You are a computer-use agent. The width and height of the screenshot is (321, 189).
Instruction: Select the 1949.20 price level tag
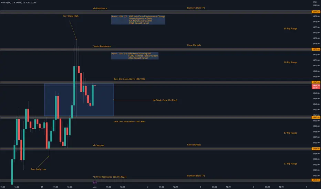tap(316, 180)
